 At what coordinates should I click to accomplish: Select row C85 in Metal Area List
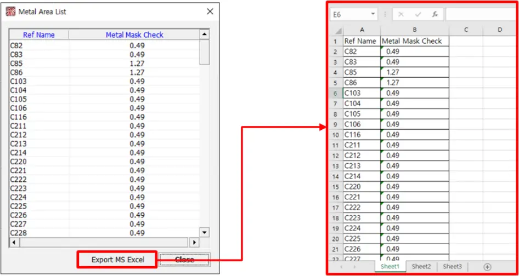coord(104,64)
